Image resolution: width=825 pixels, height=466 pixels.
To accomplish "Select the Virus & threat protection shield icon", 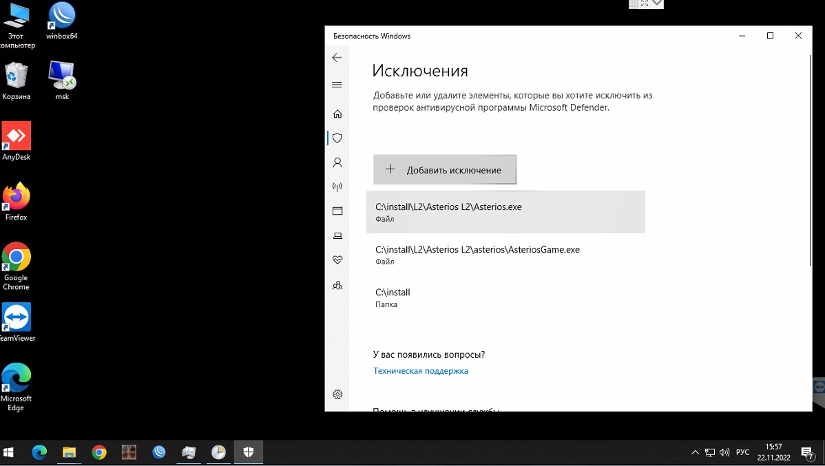I will [337, 138].
